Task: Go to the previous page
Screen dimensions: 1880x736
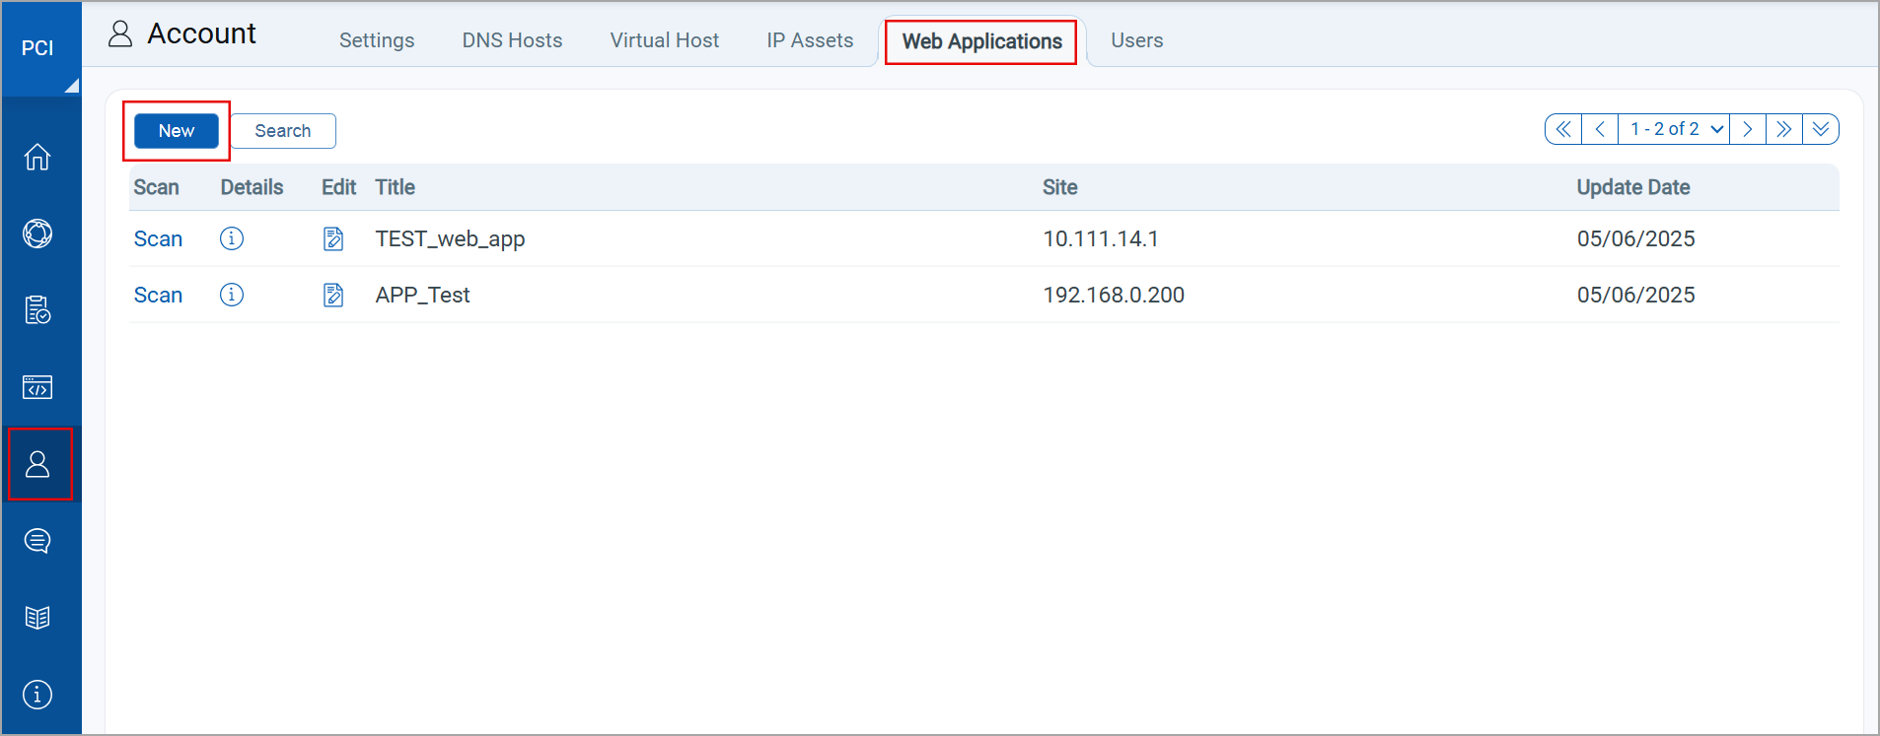Action: [x=1600, y=129]
